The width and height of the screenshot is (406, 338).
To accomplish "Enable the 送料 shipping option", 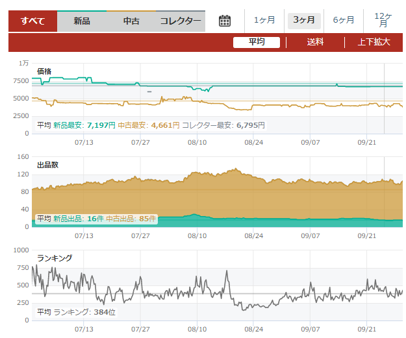I will click(x=316, y=42).
